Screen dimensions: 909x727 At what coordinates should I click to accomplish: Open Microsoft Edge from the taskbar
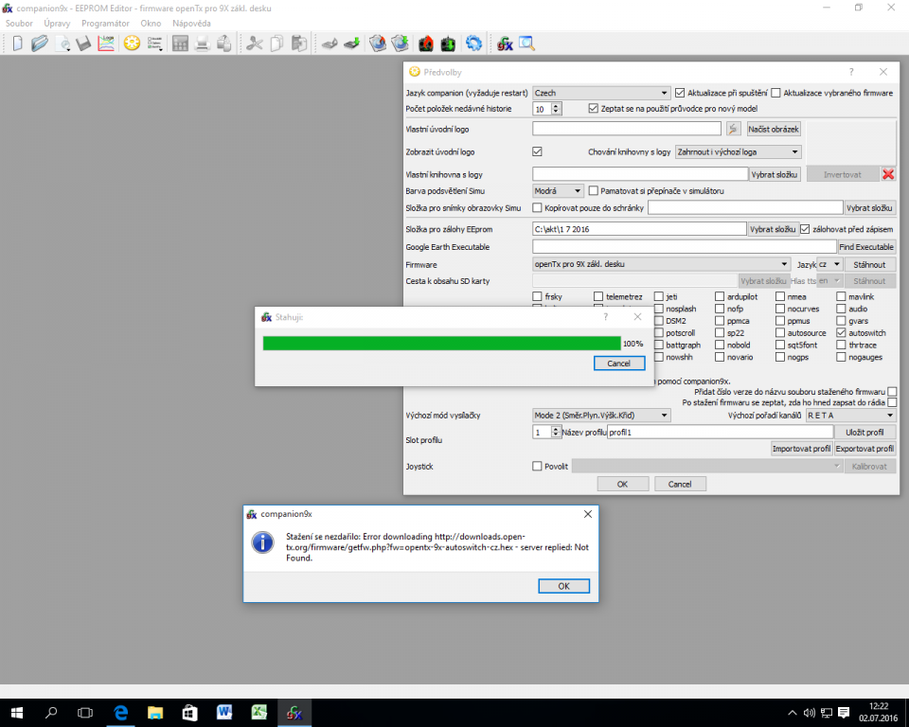(x=121, y=711)
